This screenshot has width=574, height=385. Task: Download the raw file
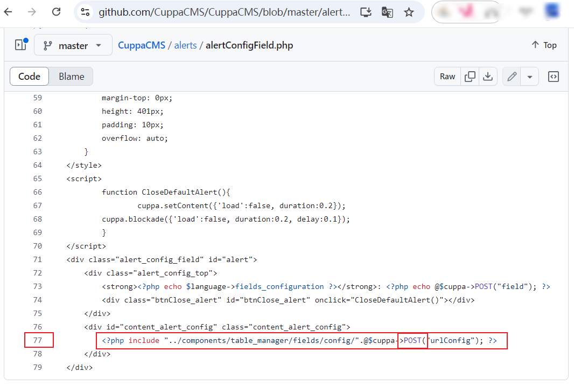488,77
